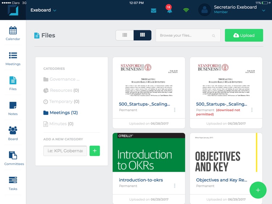Open the Introduction to OKRs thumbnail

149,152
